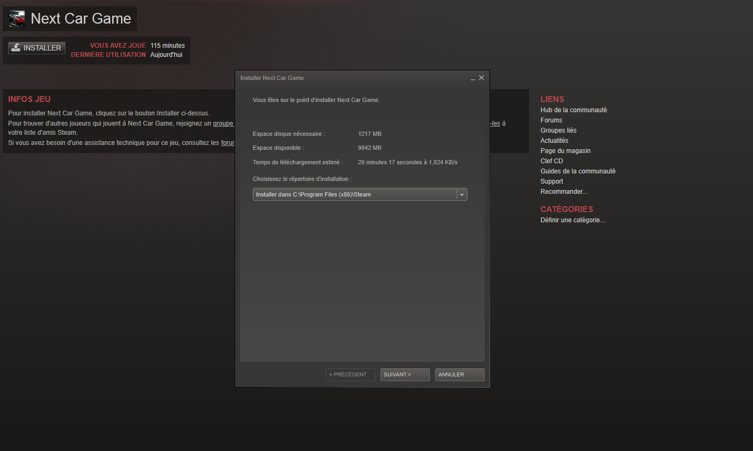
Task: Click the ANNULER button
Action: tap(459, 375)
